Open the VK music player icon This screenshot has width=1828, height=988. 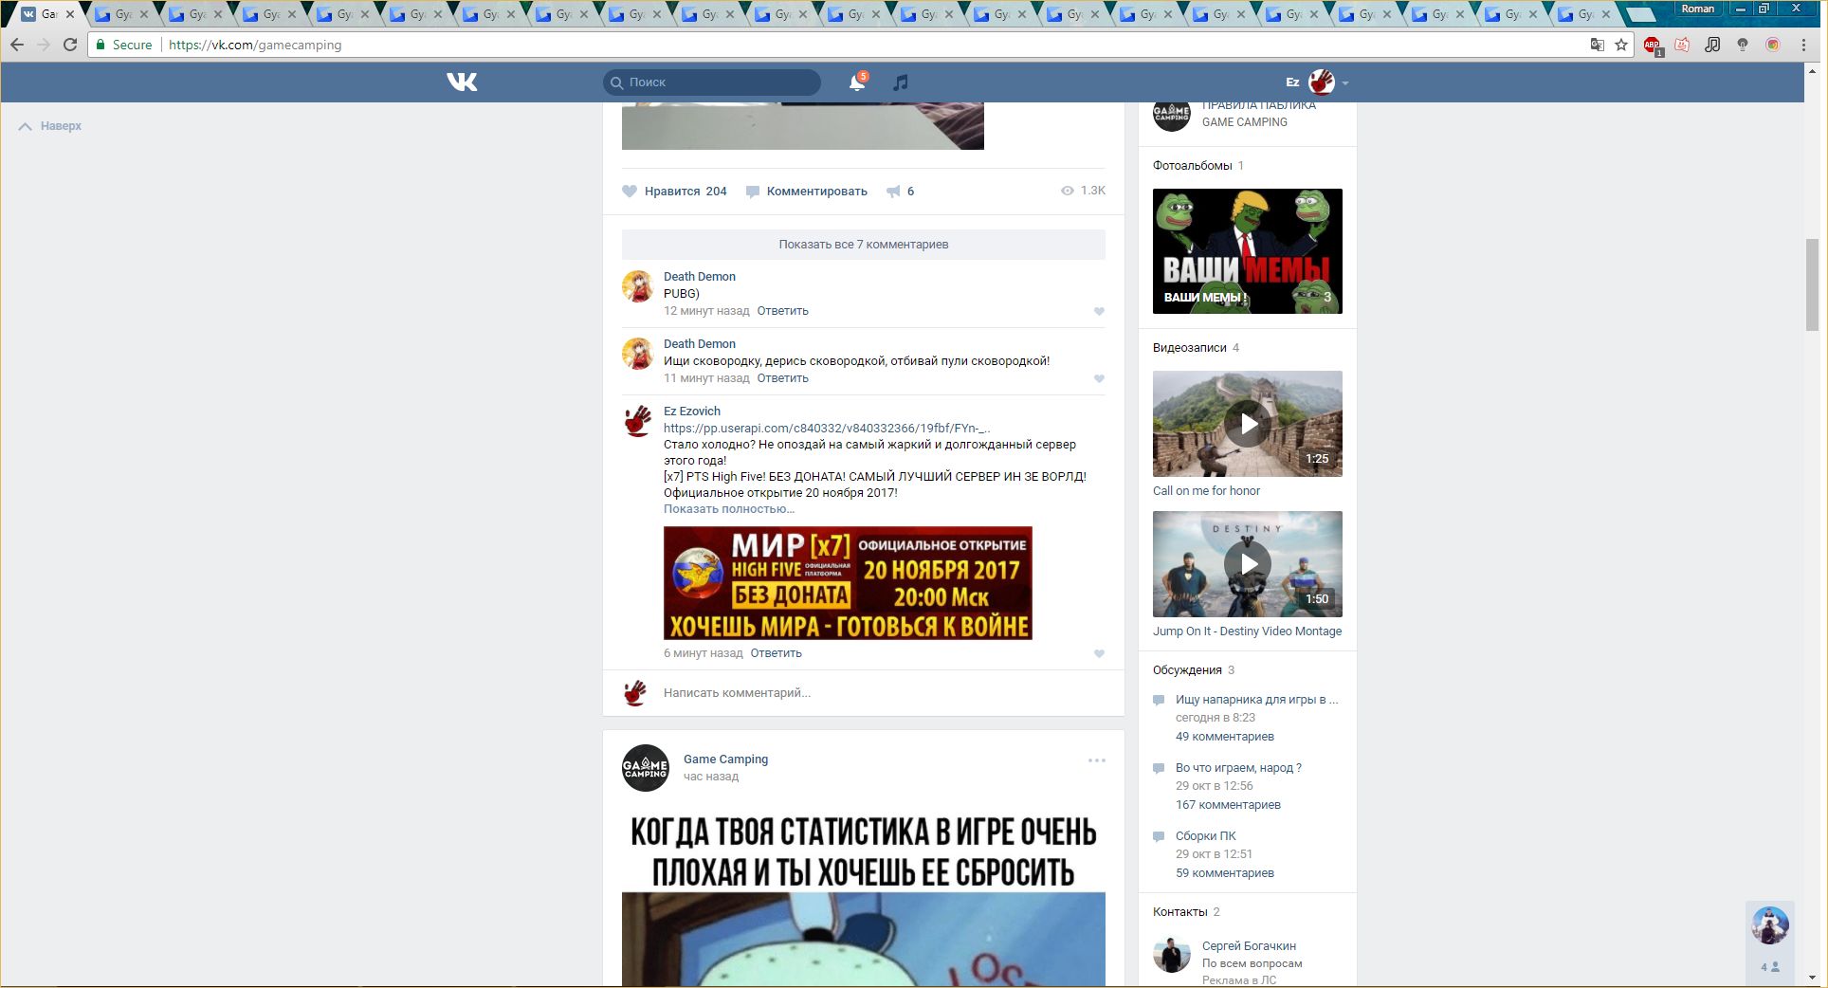pos(901,82)
